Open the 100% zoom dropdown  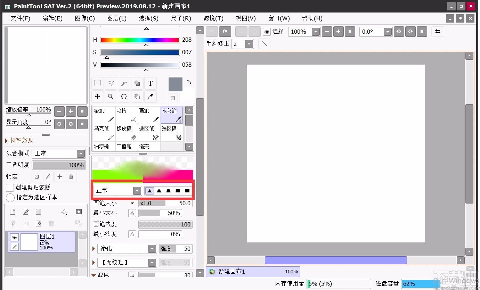[x=316, y=32]
